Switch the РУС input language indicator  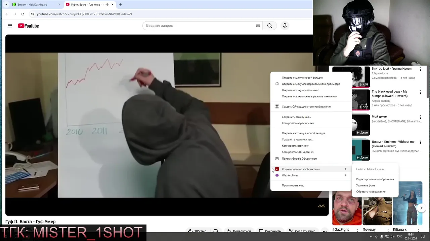tap(399, 237)
